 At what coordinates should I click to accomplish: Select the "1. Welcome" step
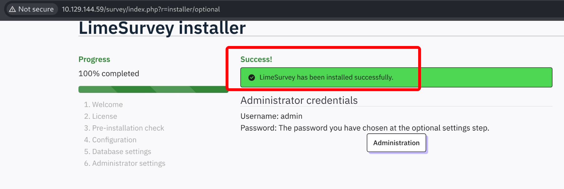tap(103, 105)
